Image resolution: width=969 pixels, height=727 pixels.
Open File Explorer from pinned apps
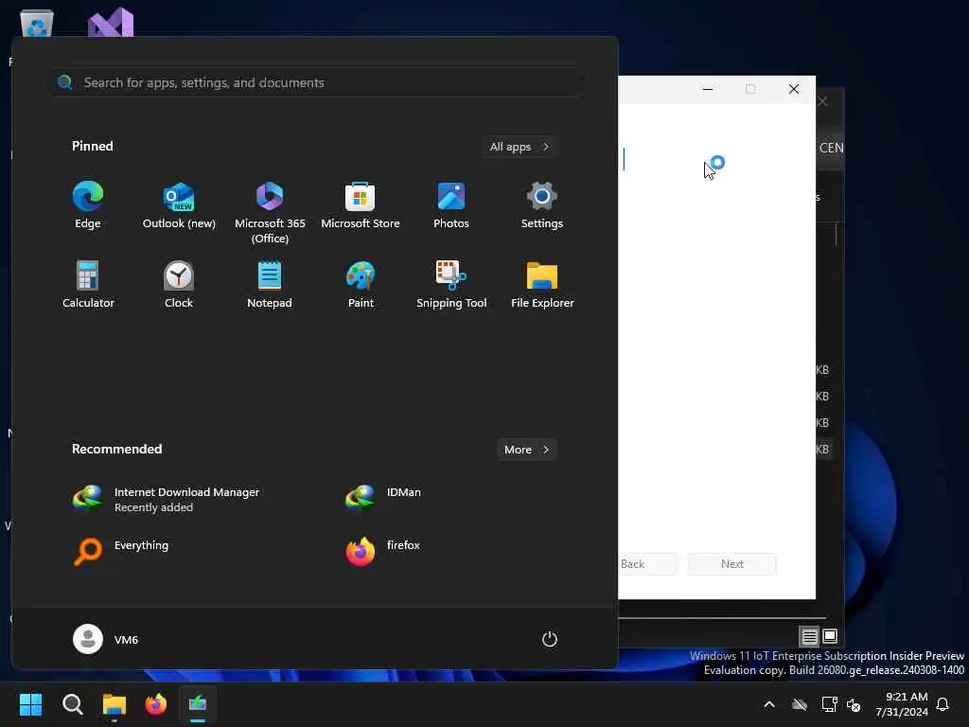542,284
